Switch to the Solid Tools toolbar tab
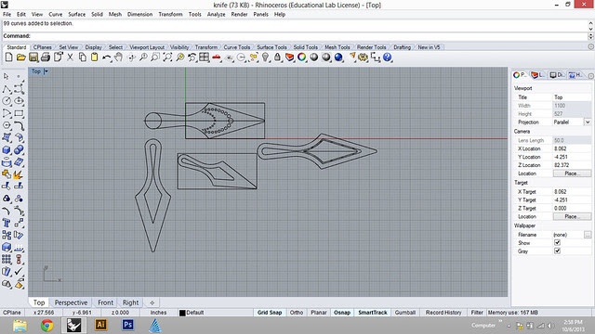 point(306,47)
